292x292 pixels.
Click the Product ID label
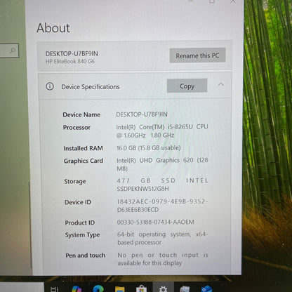80,223
